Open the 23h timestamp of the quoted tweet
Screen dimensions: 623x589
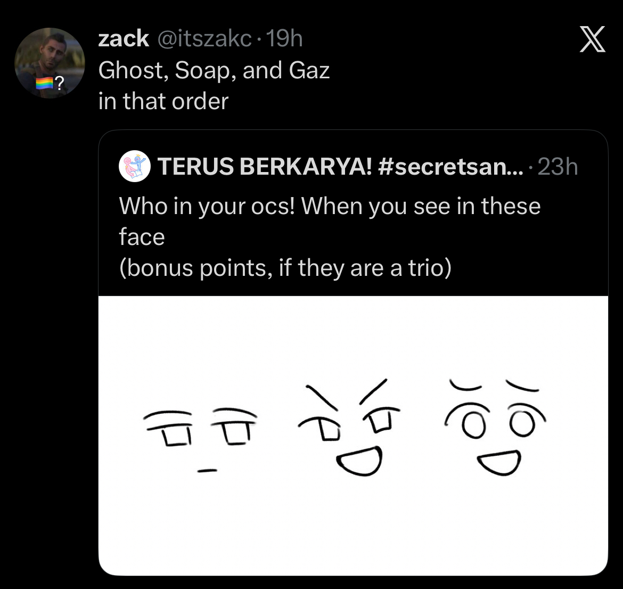tap(558, 167)
